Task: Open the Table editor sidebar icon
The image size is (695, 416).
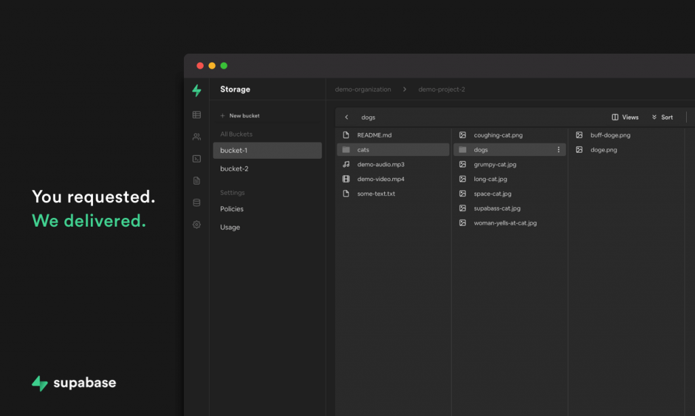Action: pyautogui.click(x=197, y=115)
